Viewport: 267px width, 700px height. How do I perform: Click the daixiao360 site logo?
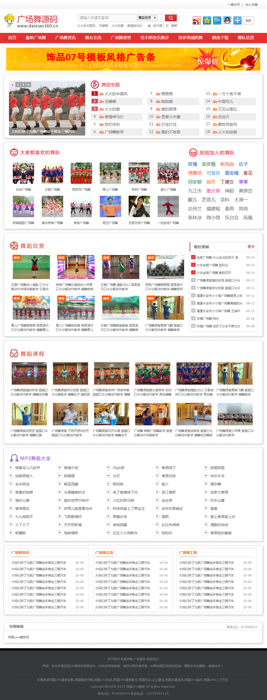(31, 21)
